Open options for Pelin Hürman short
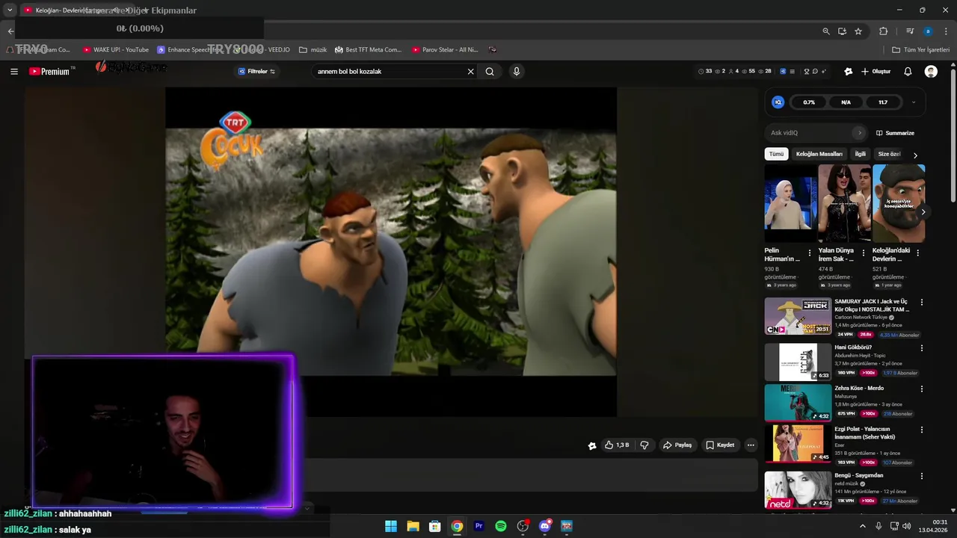 coord(809,253)
